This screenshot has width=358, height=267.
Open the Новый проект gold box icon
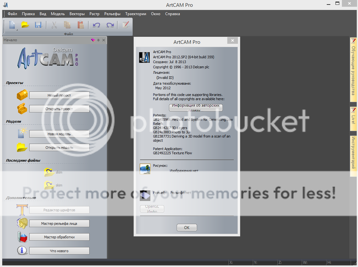(22, 95)
